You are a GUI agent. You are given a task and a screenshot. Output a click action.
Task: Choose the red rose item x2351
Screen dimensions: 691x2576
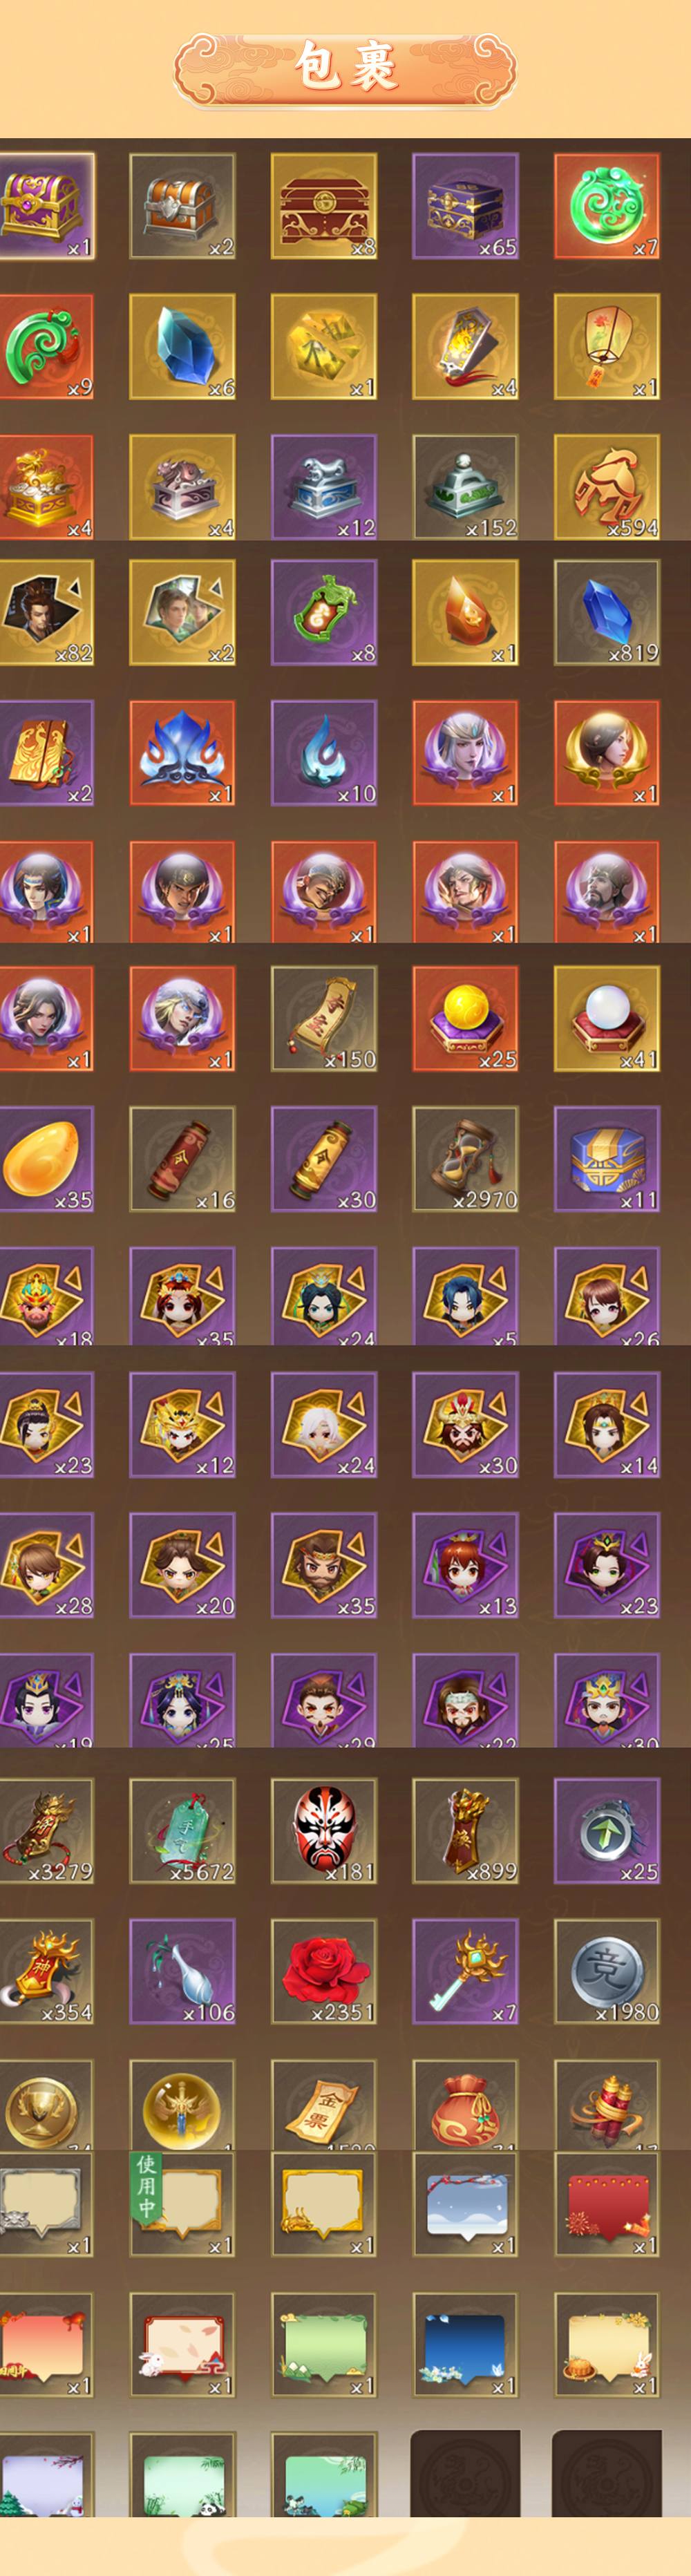pyautogui.click(x=324, y=1971)
